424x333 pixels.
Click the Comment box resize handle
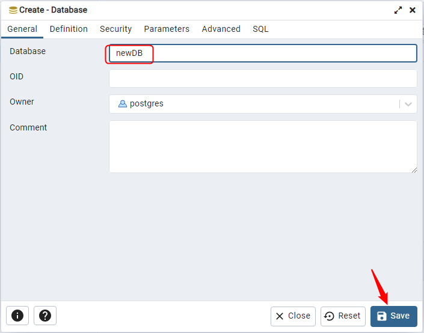point(414,170)
